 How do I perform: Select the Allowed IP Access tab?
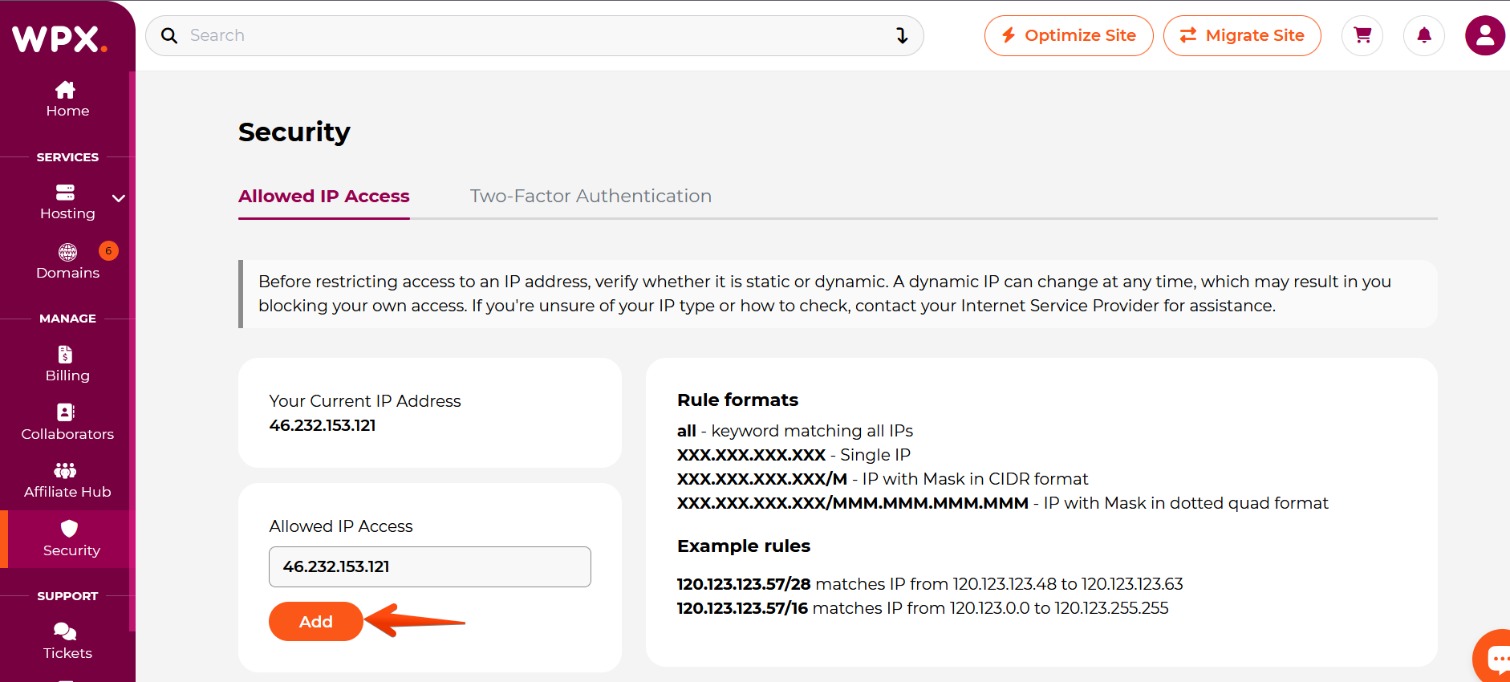(324, 197)
